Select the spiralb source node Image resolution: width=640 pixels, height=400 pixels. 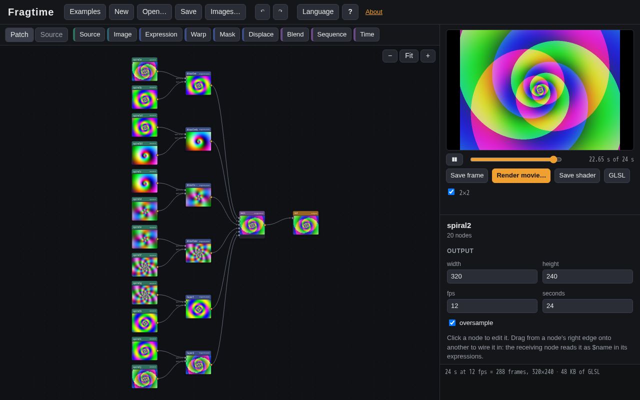tap(144, 97)
